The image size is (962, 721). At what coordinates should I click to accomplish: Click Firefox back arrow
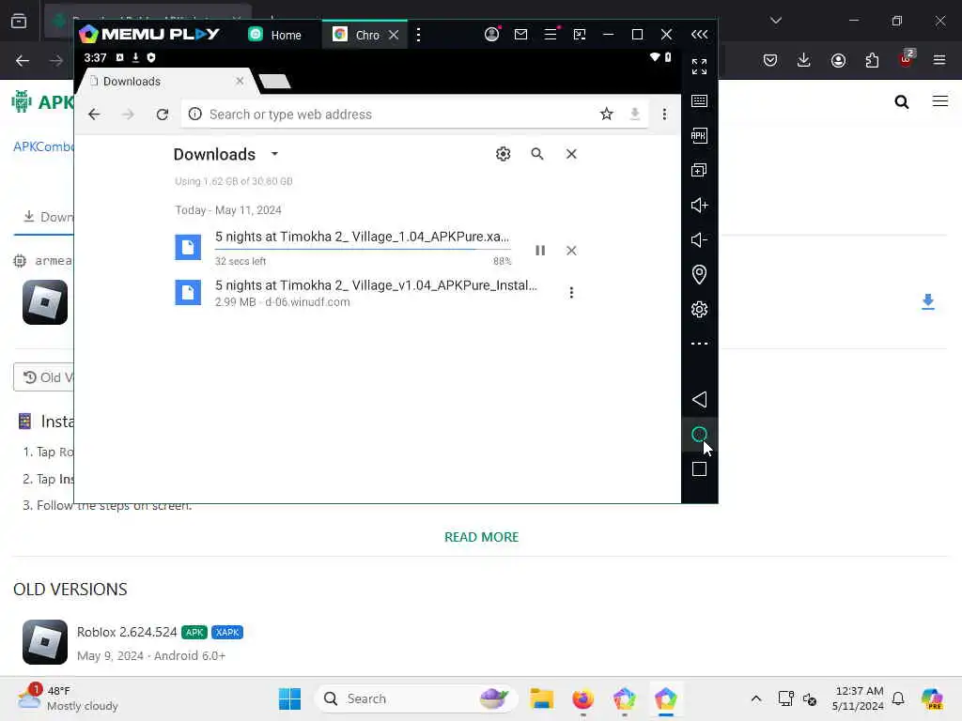[x=23, y=60]
